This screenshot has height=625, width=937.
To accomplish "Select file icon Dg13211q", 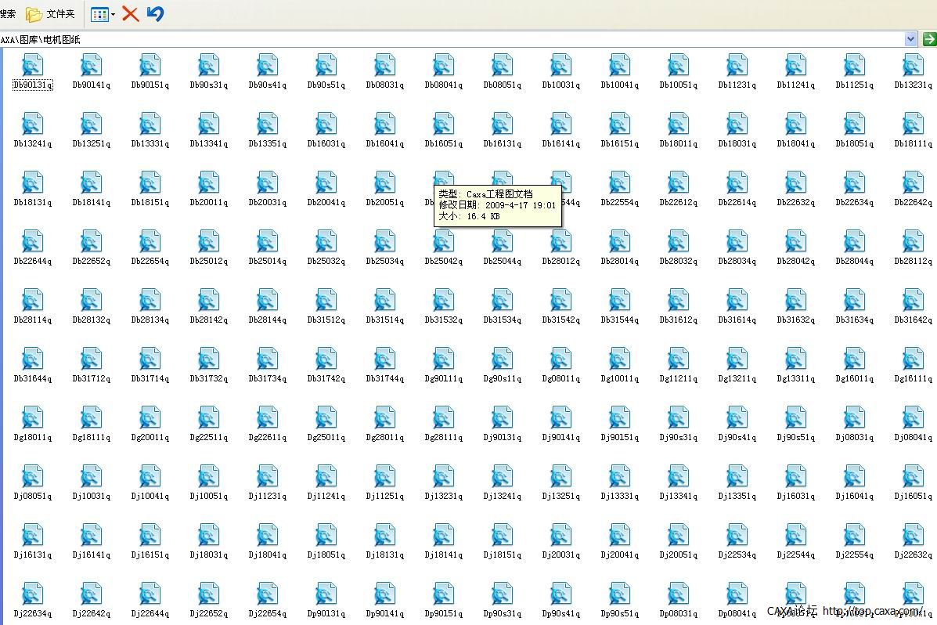I will pos(737,358).
